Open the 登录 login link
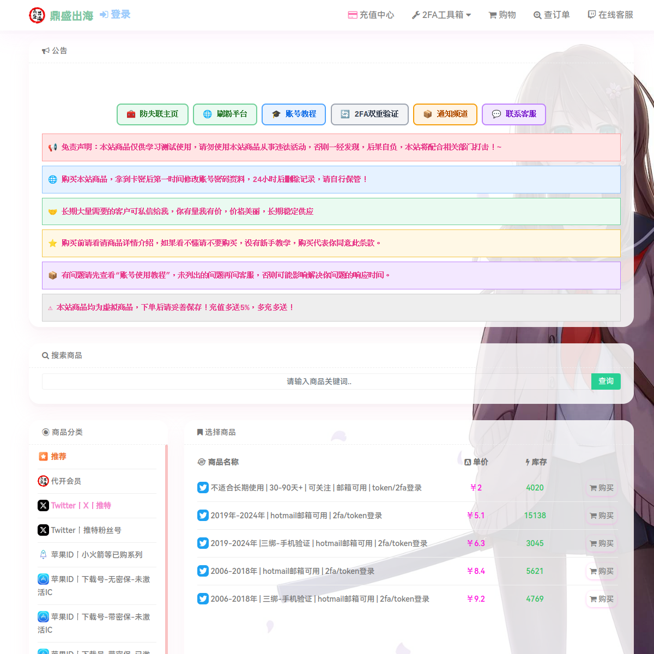 pos(115,15)
